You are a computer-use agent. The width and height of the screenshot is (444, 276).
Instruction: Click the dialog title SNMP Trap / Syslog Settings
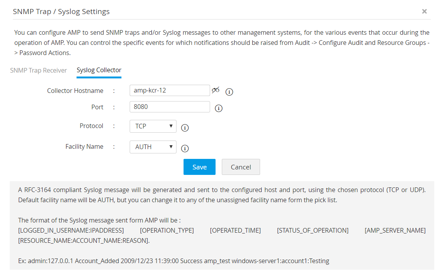pos(61,12)
